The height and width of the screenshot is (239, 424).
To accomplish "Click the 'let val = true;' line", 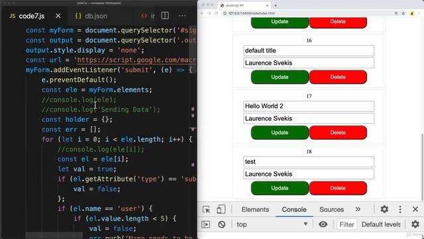I will tap(87, 169).
